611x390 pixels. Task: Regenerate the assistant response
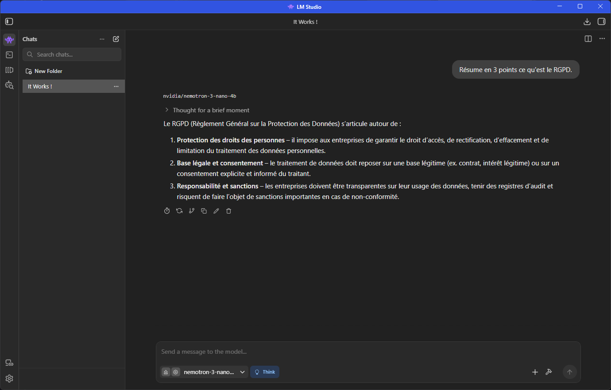point(179,211)
